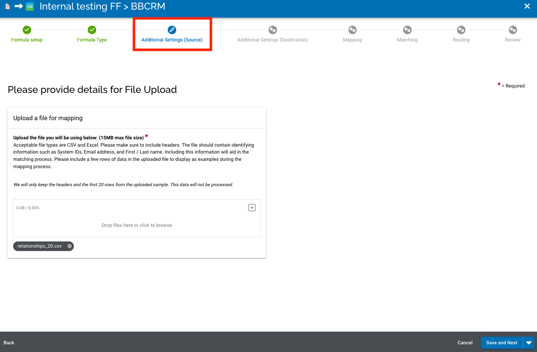Image resolution: width=537 pixels, height=352 pixels.
Task: Click the Additional Settings (Destination) gears icon
Action: pos(272,30)
